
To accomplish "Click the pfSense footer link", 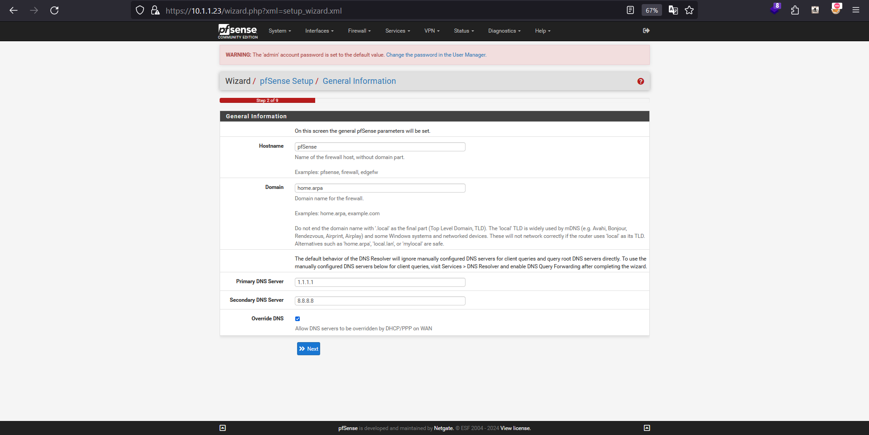I will click(x=348, y=428).
